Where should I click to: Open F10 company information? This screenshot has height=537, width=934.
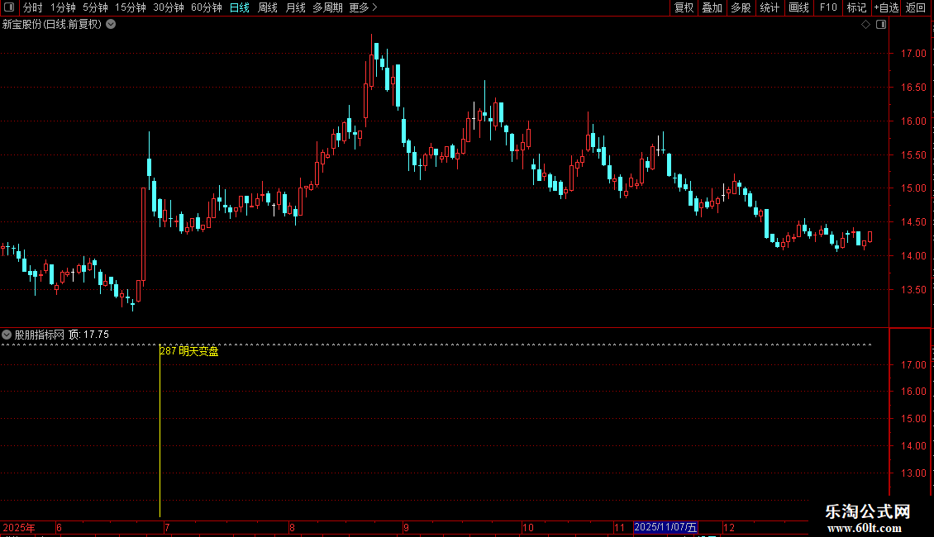pos(828,7)
